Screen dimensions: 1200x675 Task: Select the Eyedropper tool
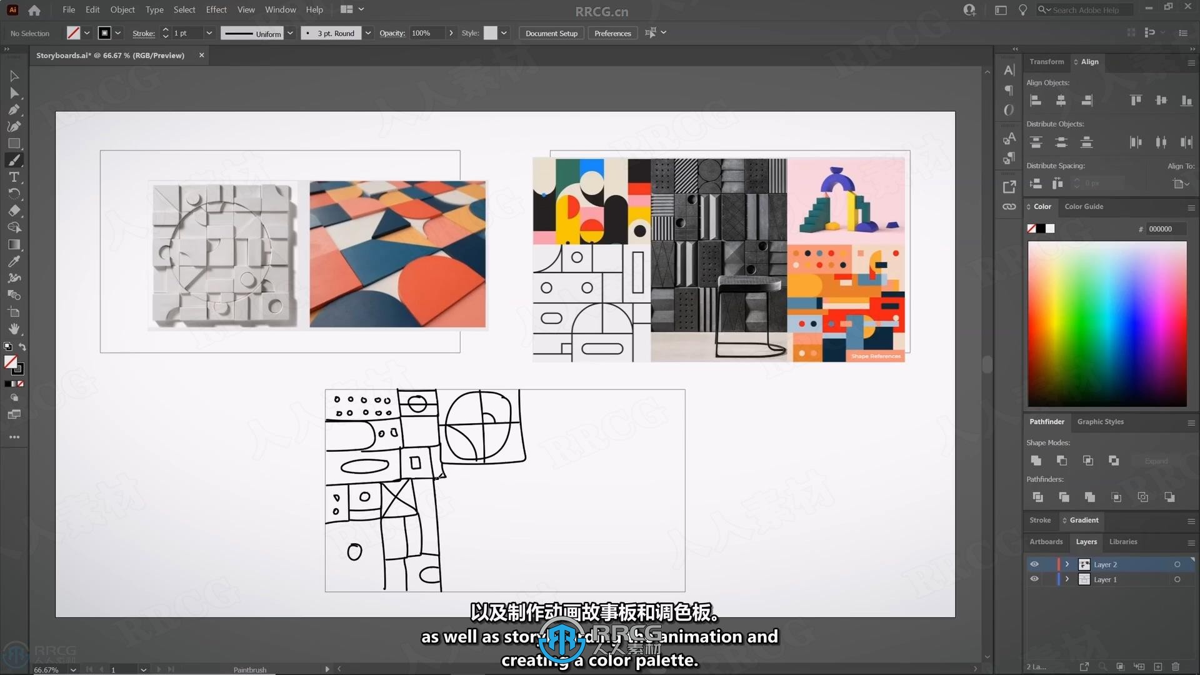[14, 261]
